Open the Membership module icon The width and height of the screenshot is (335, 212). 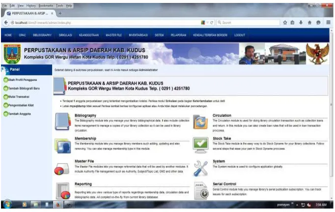(x=63, y=146)
